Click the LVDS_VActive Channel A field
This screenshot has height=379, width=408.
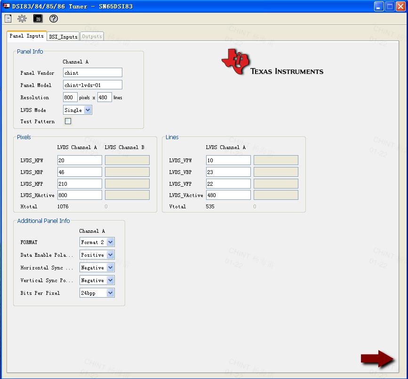(x=228, y=195)
